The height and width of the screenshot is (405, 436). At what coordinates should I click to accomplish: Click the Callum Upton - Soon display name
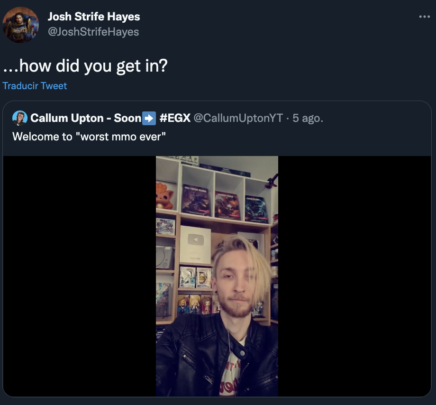(86, 118)
